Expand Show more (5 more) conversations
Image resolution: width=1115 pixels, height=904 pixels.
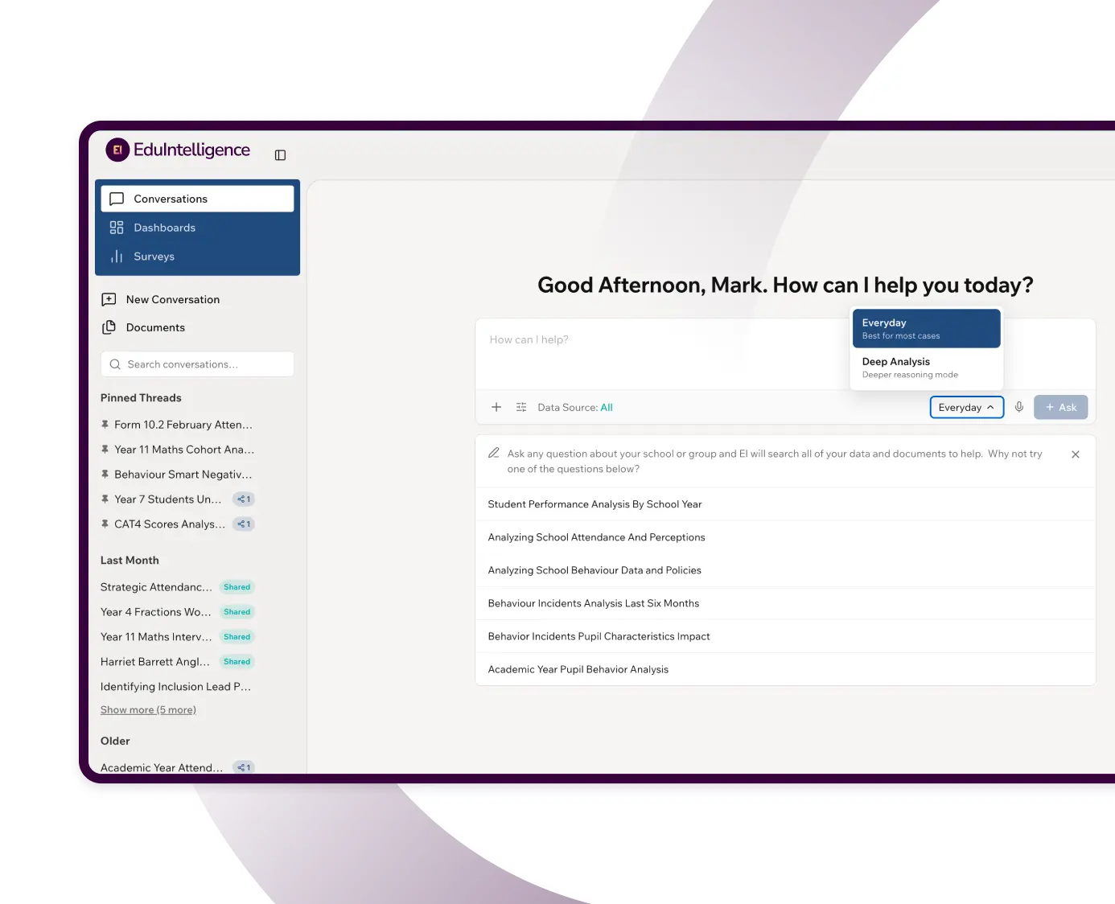(x=148, y=710)
